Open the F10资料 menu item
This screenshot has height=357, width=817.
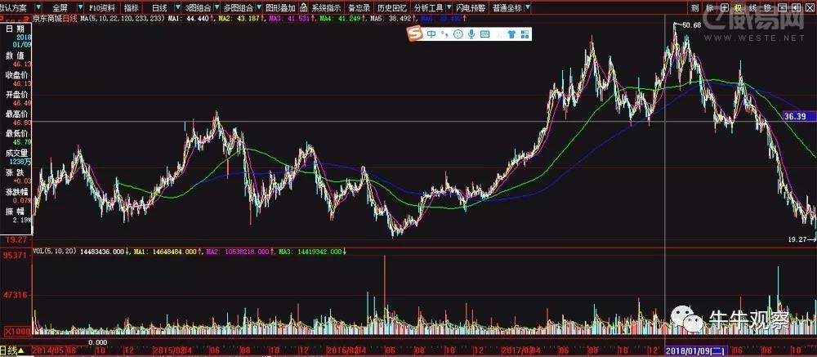(102, 7)
